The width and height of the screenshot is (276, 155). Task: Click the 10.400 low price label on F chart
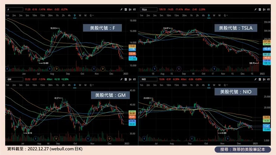click(x=46, y=63)
